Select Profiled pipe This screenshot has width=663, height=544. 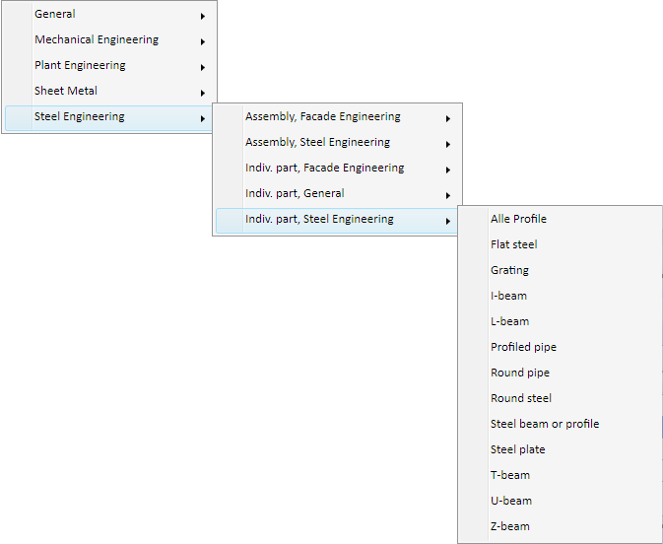point(561,347)
